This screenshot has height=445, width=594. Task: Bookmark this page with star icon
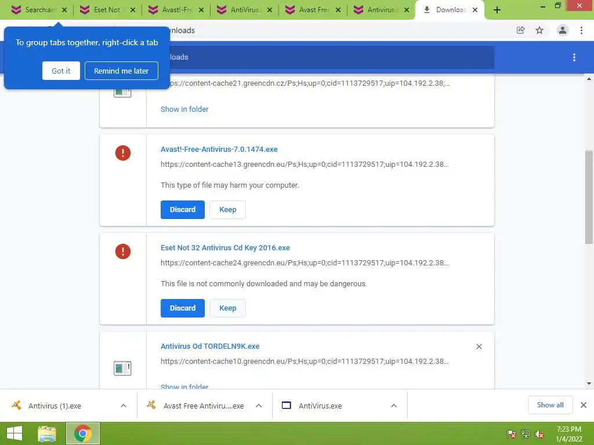[x=539, y=30]
